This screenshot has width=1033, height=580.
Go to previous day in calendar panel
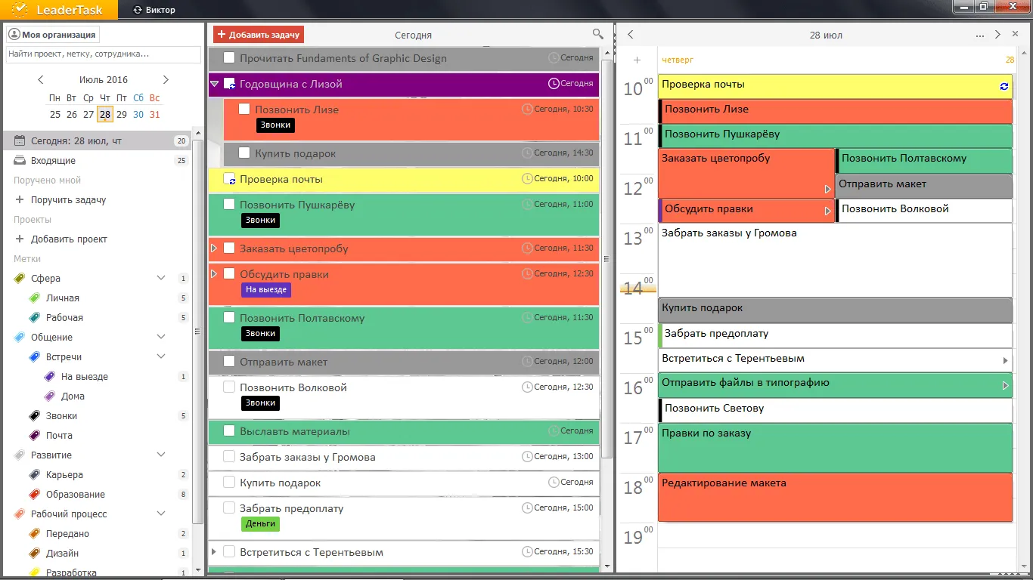pos(631,35)
